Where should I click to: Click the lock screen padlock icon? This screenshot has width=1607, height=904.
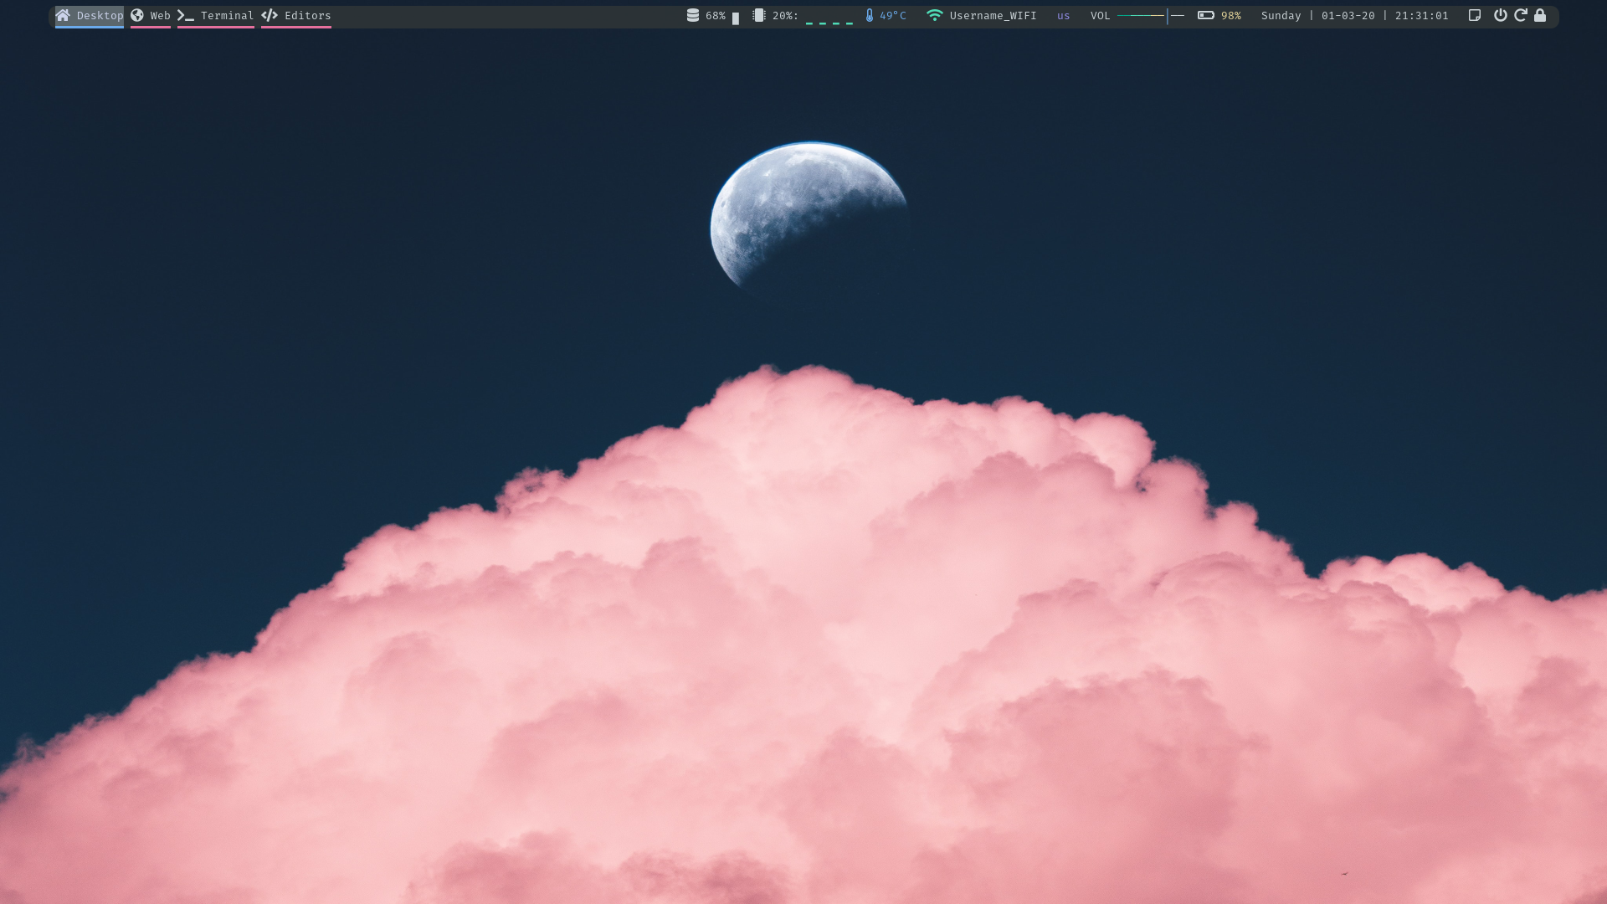coord(1540,15)
